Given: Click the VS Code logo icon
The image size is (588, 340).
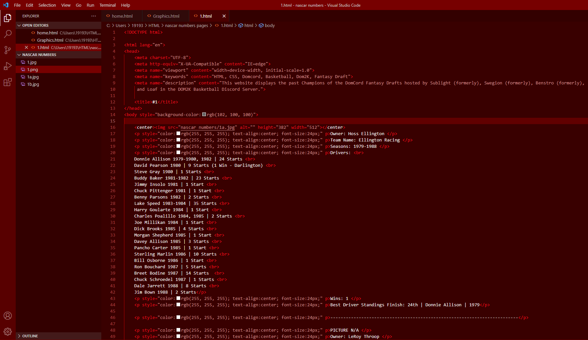Looking at the screenshot, I should 6,5.
